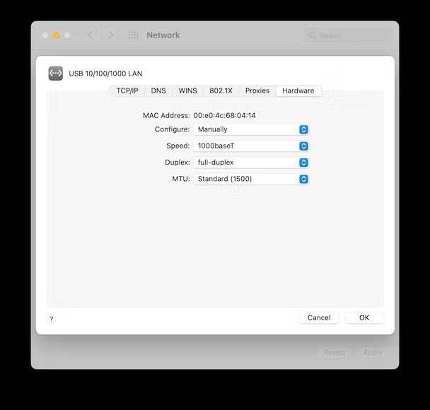The height and width of the screenshot is (410, 430).
Task: Click the yellow minimize button of Network window
Action: tap(56, 35)
